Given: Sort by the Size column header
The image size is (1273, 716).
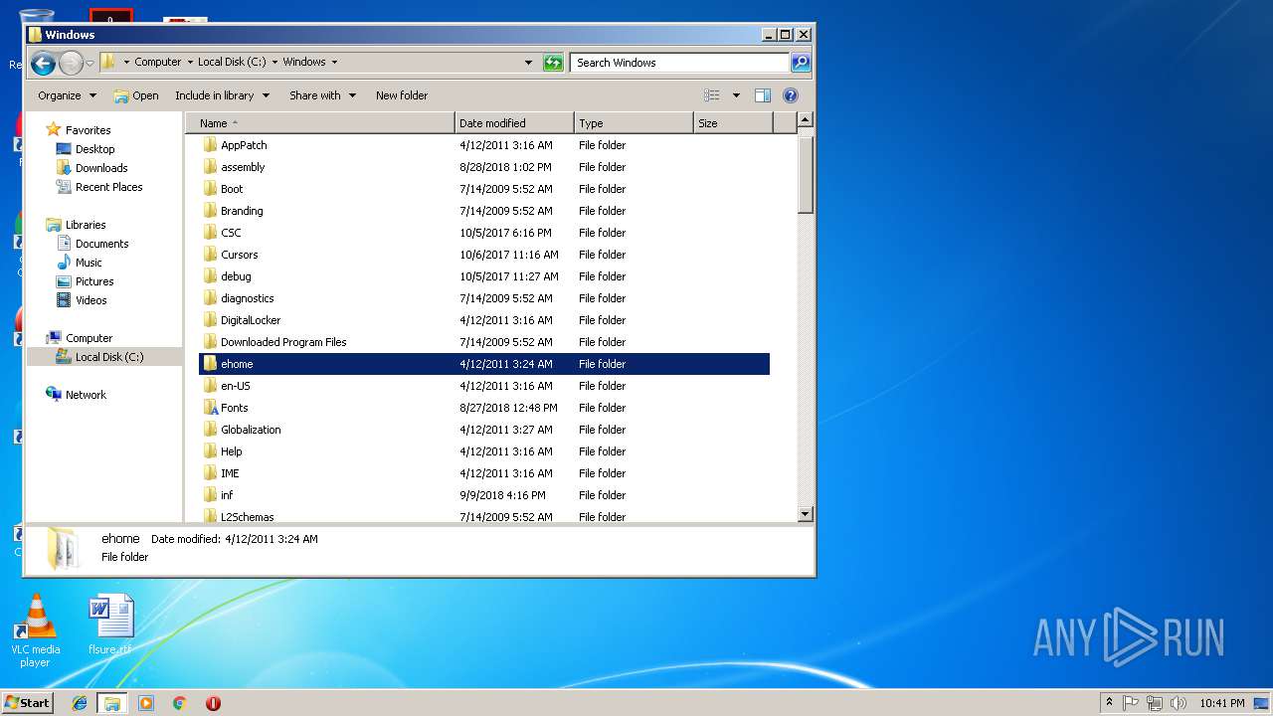Looking at the screenshot, I should (x=733, y=123).
